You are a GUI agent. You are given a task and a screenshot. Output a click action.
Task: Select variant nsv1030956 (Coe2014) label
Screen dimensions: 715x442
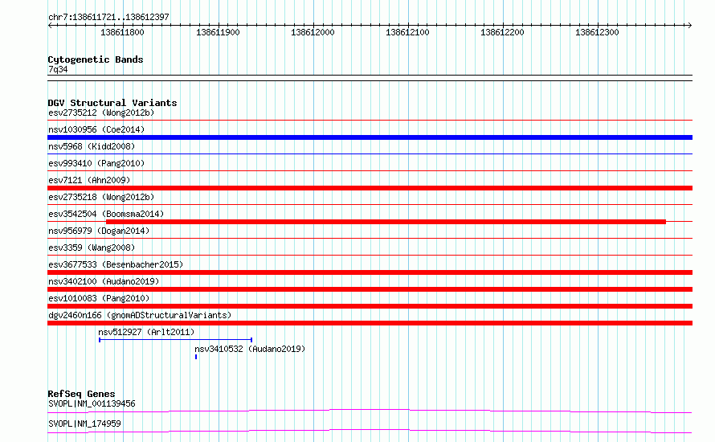coord(96,129)
